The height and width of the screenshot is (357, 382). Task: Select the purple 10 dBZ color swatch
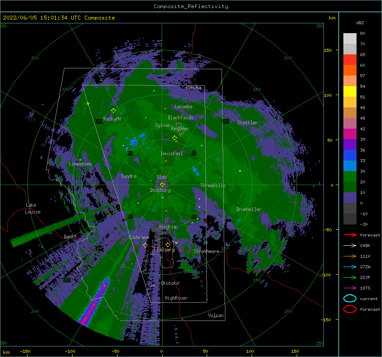350,197
